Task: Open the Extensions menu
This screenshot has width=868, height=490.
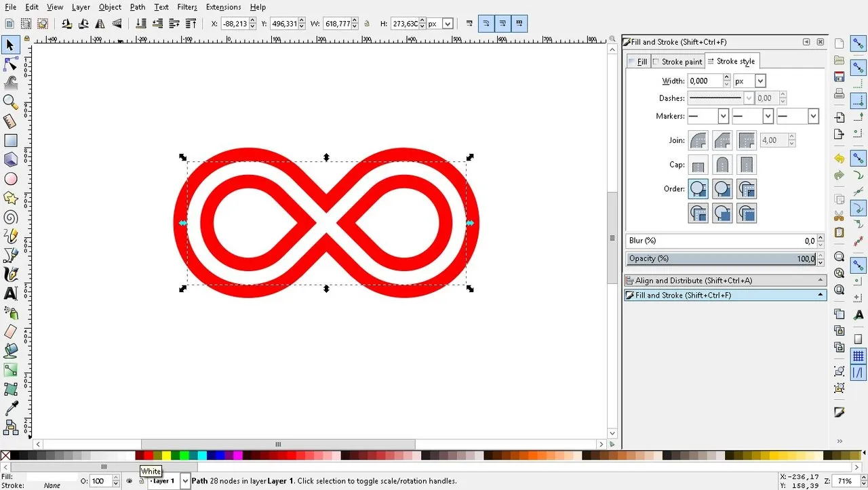Action: pyautogui.click(x=223, y=7)
